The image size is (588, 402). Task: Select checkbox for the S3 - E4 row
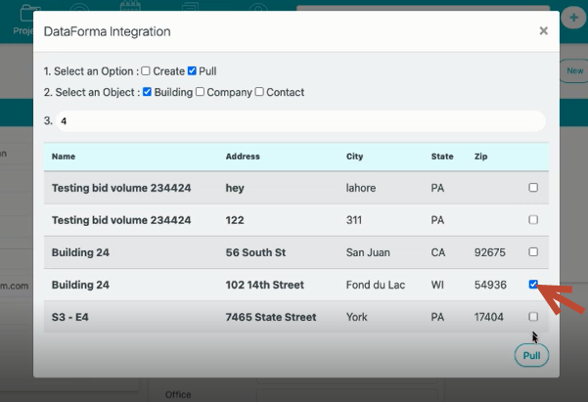[x=533, y=317]
